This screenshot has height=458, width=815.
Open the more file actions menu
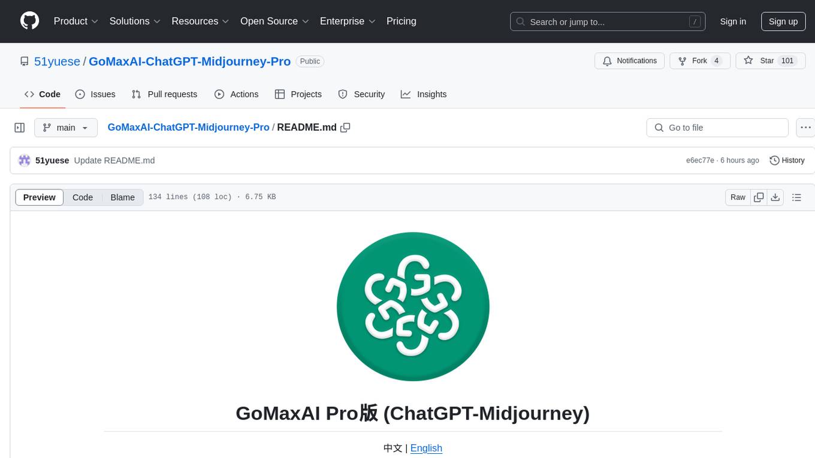pyautogui.click(x=805, y=128)
